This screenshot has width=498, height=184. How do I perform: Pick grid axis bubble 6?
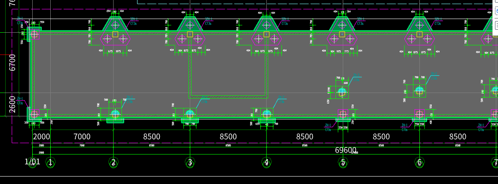(419, 163)
